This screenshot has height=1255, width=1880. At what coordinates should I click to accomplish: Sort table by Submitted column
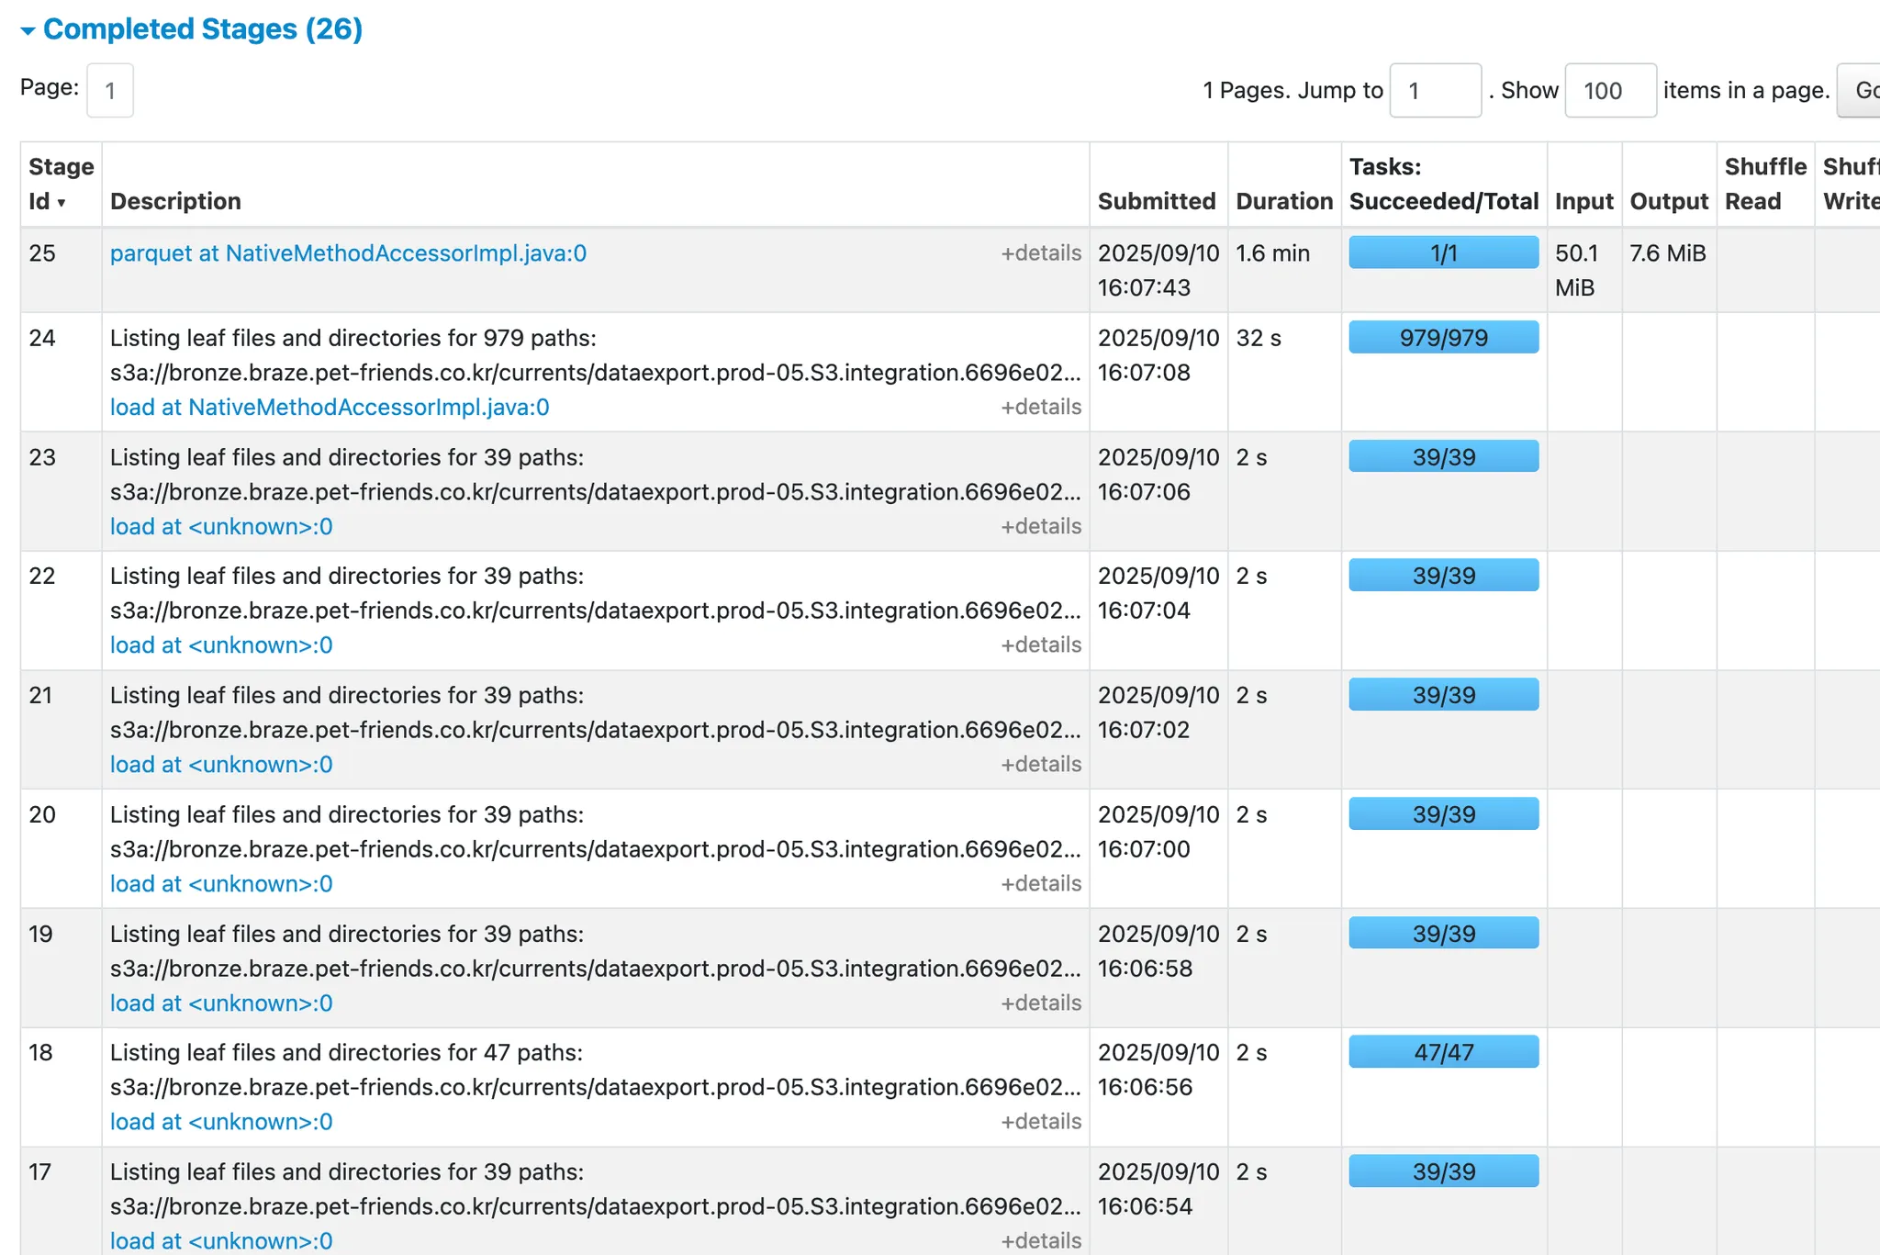[x=1156, y=201]
